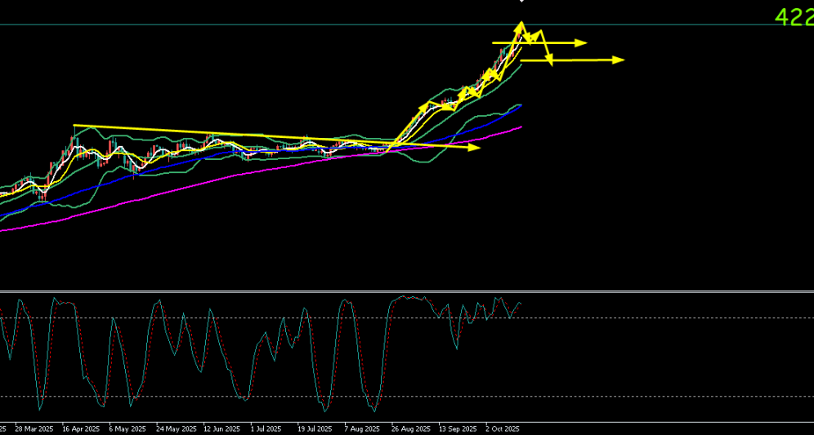Click the right end of the magenta moving average
This screenshot has width=814, height=435.
[x=521, y=127]
